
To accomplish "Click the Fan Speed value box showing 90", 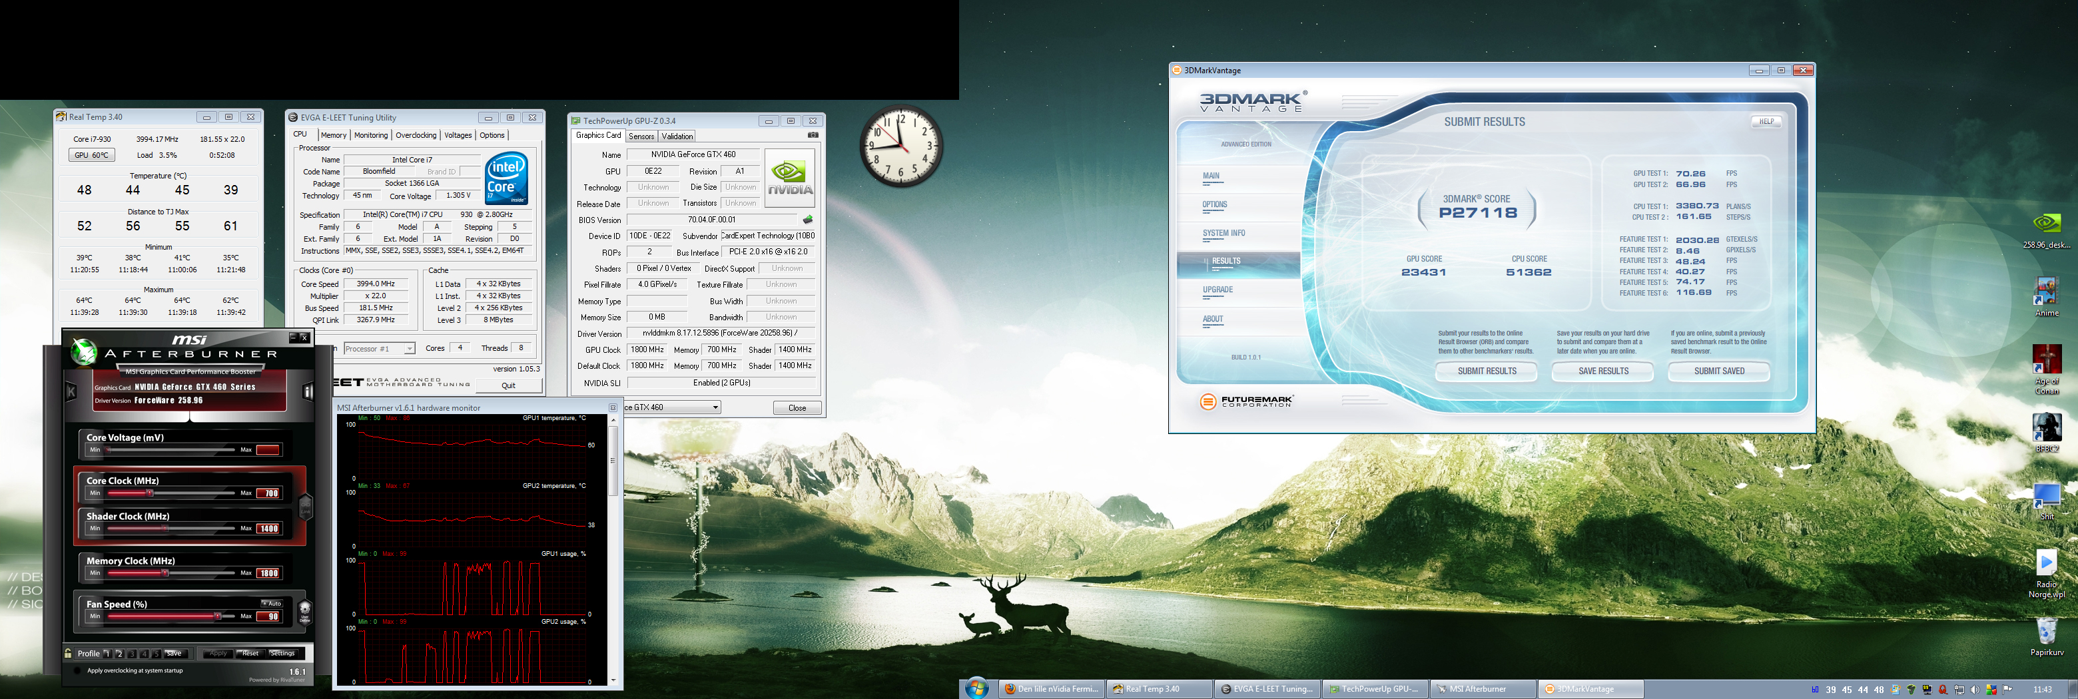I will click(268, 616).
